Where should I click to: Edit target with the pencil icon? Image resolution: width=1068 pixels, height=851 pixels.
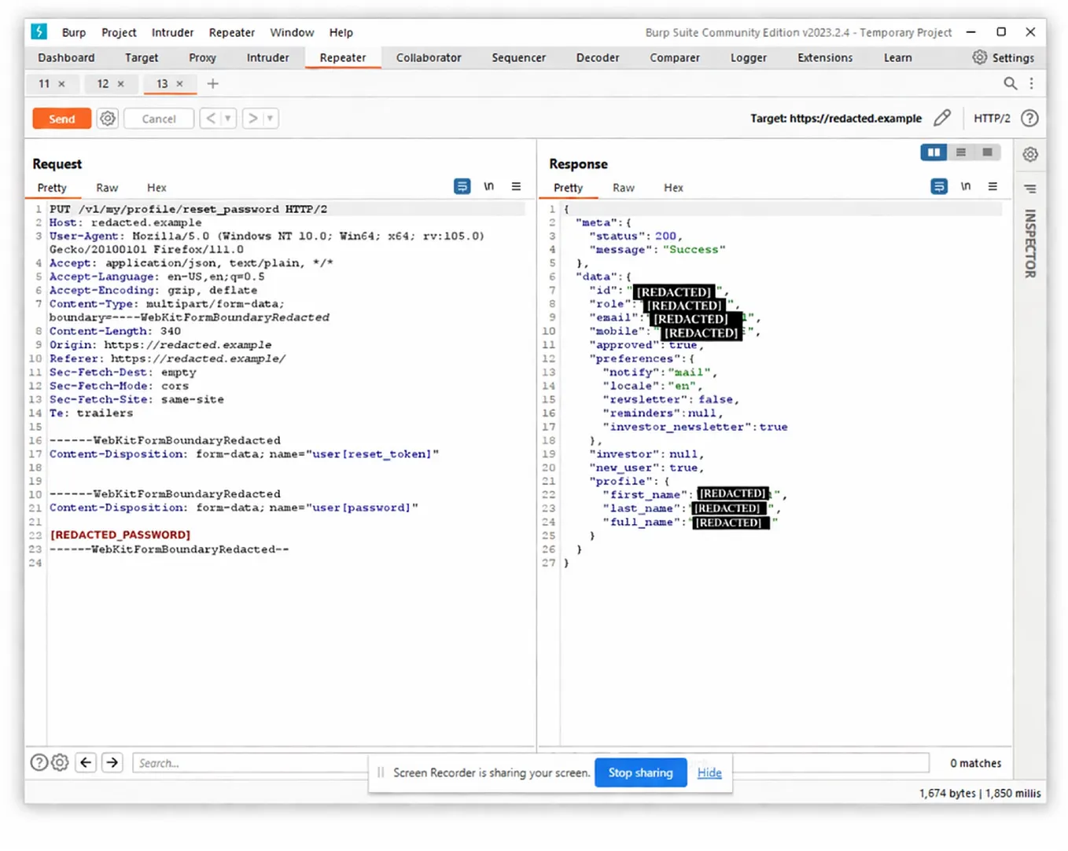click(x=942, y=118)
